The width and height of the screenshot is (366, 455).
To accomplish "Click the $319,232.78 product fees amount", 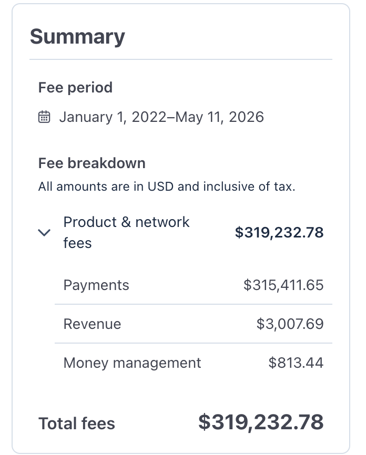I will click(279, 233).
